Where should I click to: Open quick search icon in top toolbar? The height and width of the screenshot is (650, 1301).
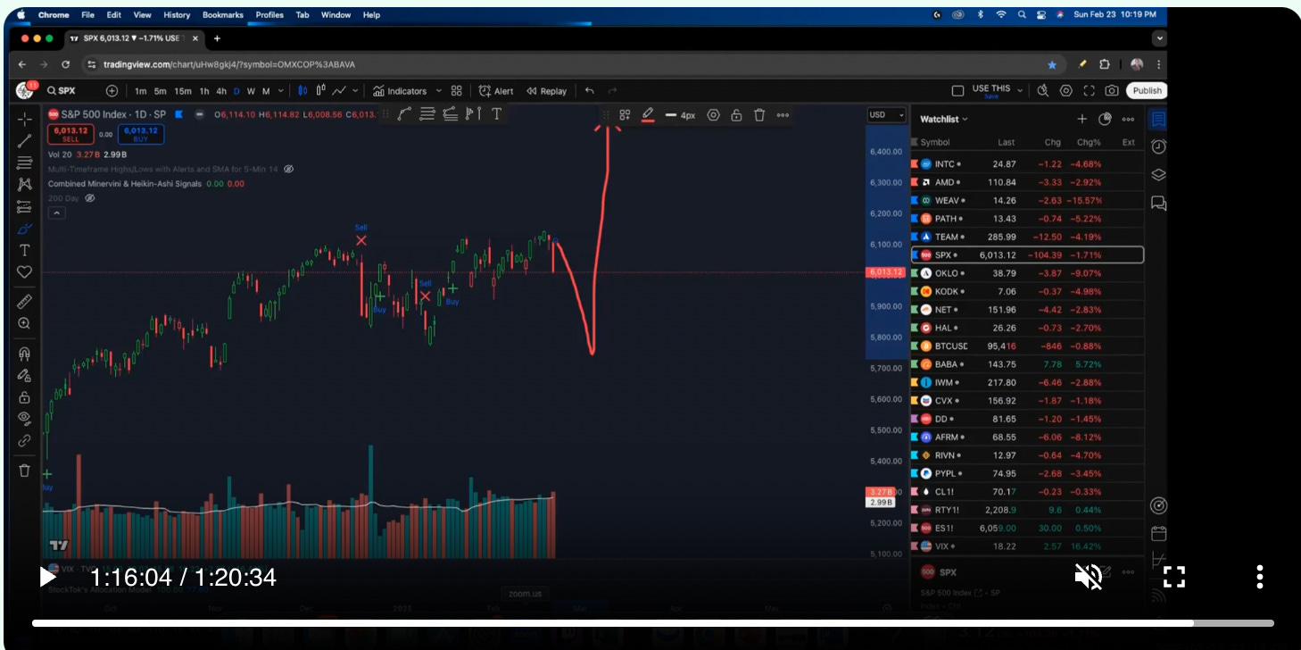(1043, 91)
